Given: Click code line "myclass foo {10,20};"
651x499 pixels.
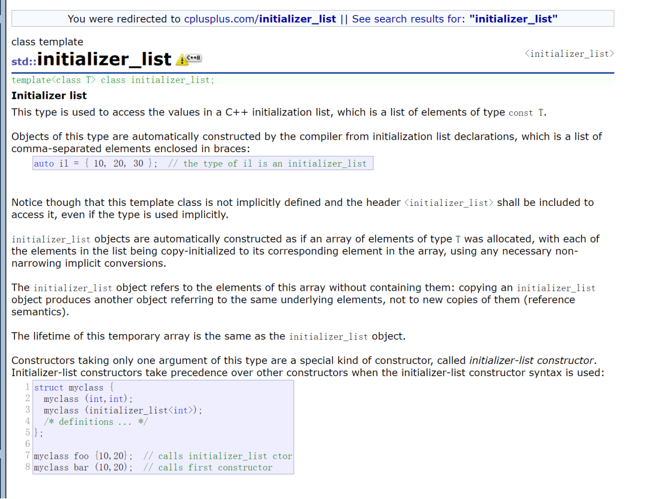Looking at the screenshot, I should tap(84, 456).
